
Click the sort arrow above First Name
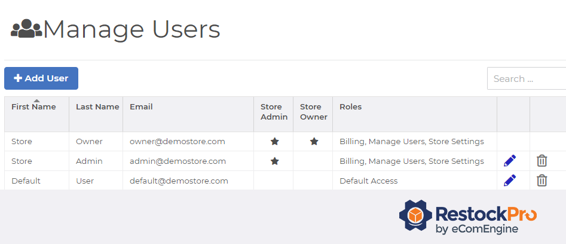point(37,100)
